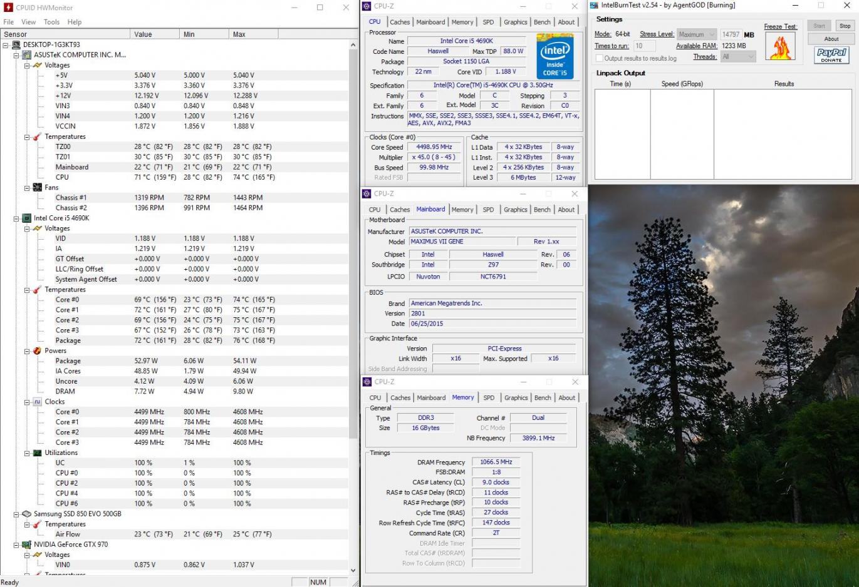Screen dimensions: 859x587
Task: Click the Stop button in IntelBurnTest
Action: 845,26
